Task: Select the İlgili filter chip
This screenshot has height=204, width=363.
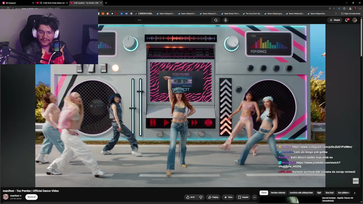Action: (x=319, y=193)
